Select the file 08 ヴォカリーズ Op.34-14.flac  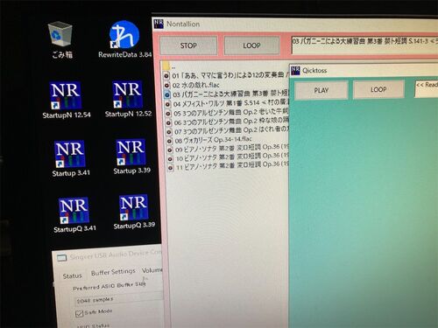tap(214, 140)
